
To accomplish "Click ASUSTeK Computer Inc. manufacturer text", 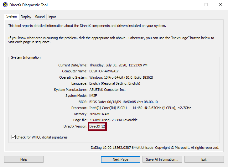I will click(107, 90).
